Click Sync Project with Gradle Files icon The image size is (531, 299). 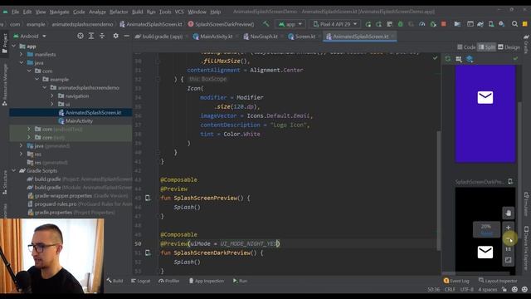(480, 24)
